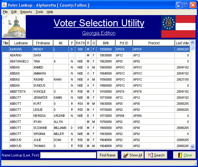Click the Georgia Edition link
The width and height of the screenshot is (198, 167).
click(x=99, y=33)
